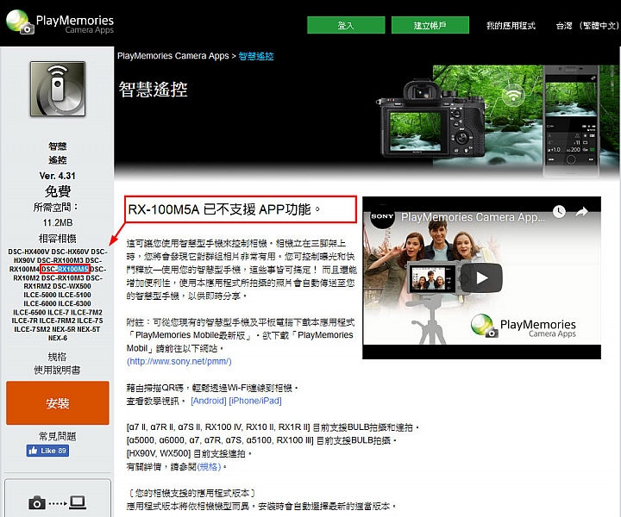The image size is (621, 517).
Task: Click the 11.2MB size text
Action: click(58, 222)
